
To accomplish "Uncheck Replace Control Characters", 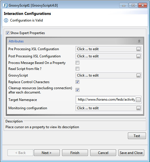I will [77, 82].
